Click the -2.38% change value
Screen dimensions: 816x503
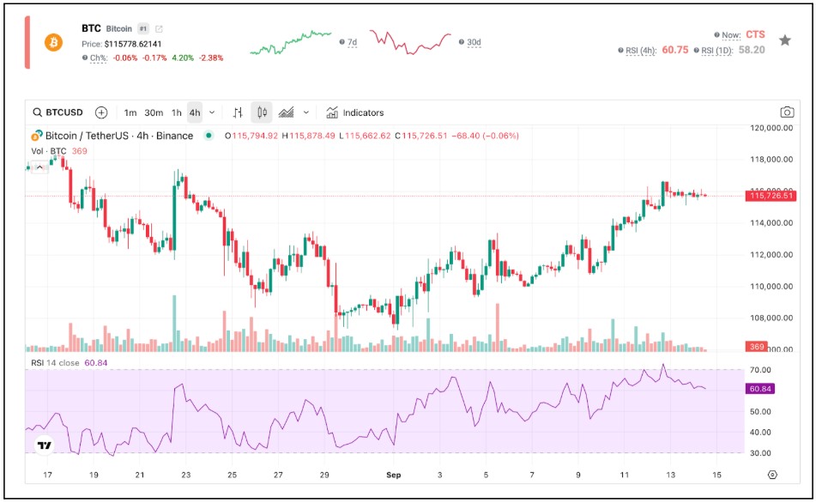click(x=211, y=58)
